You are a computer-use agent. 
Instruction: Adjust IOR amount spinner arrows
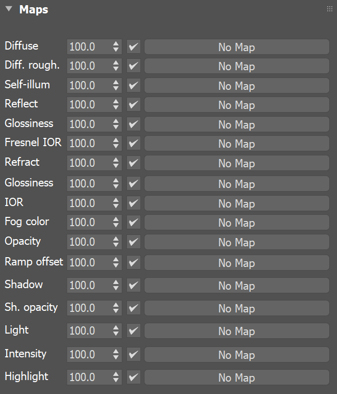pos(116,203)
